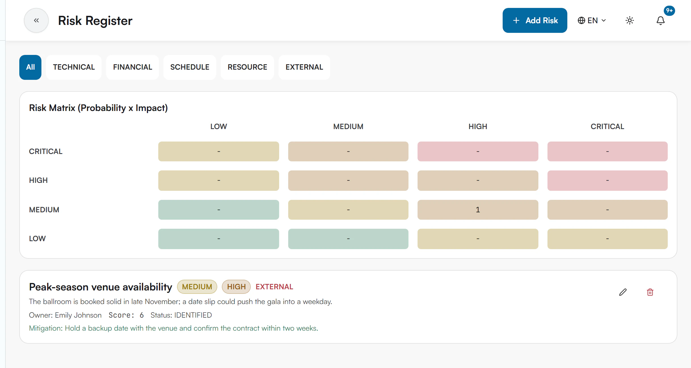Image resolution: width=691 pixels, height=368 pixels.
Task: Click the MEDIUM probability badge on risk card
Action: point(197,287)
